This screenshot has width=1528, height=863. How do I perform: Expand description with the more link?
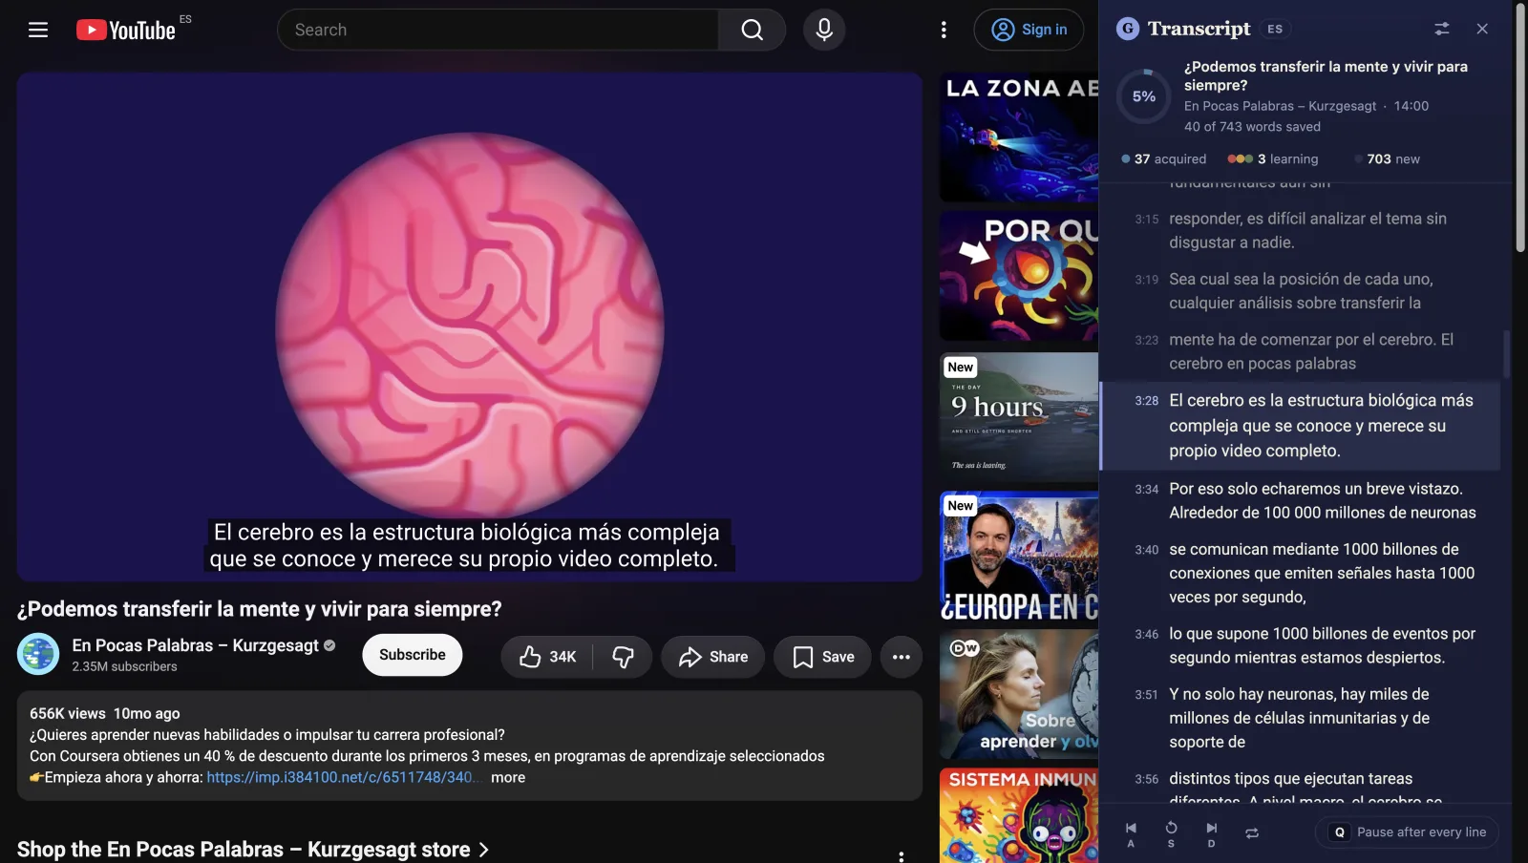[508, 778]
